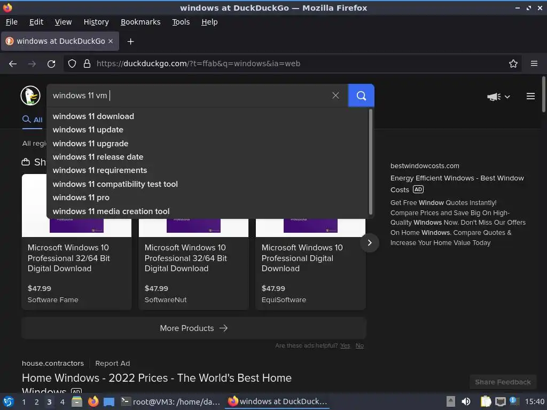The image size is (547, 410).
Task: Click the page vertical scrollbar
Action: (x=543, y=94)
